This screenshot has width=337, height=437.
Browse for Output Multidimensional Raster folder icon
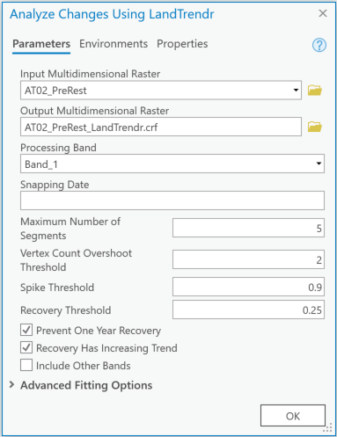(315, 127)
